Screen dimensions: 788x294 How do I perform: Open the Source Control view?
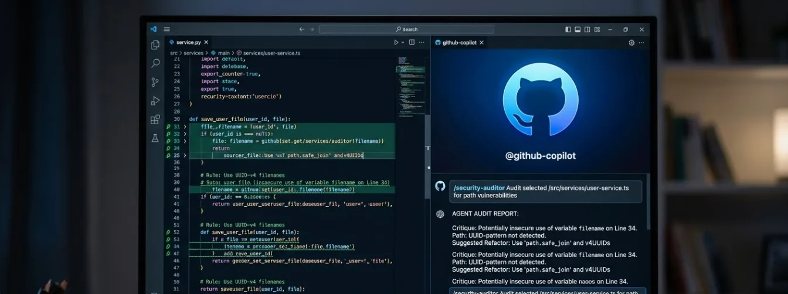(155, 82)
